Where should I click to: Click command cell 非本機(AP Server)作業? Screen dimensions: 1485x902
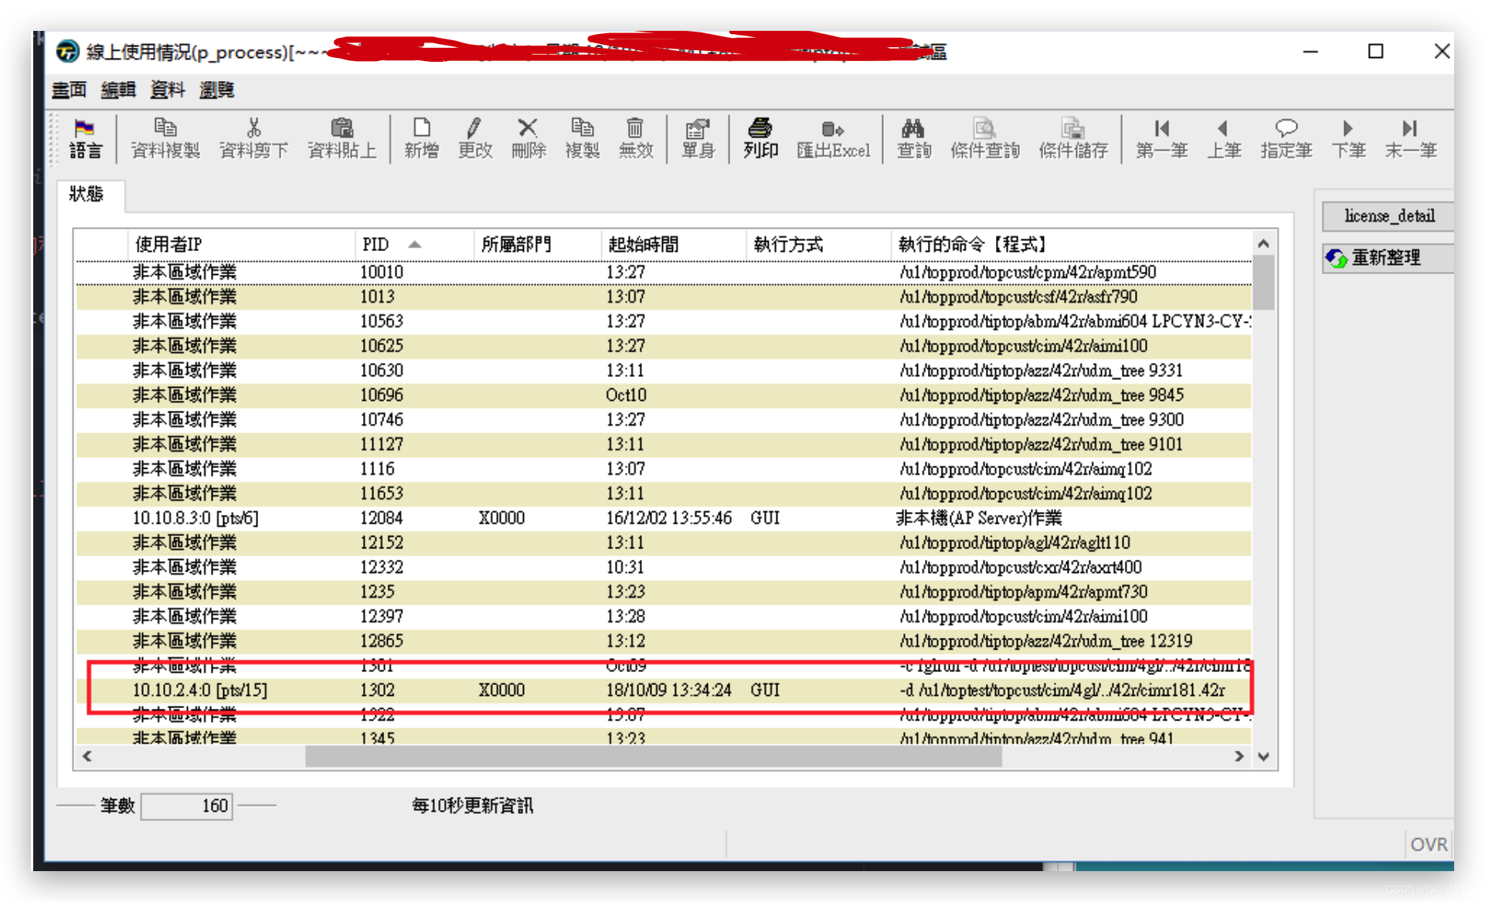pos(979,517)
